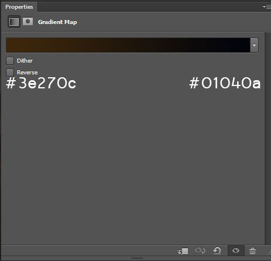Screen dimensions: 271x261
Task: Click the panel bottom resize grip
Action: pos(137,259)
